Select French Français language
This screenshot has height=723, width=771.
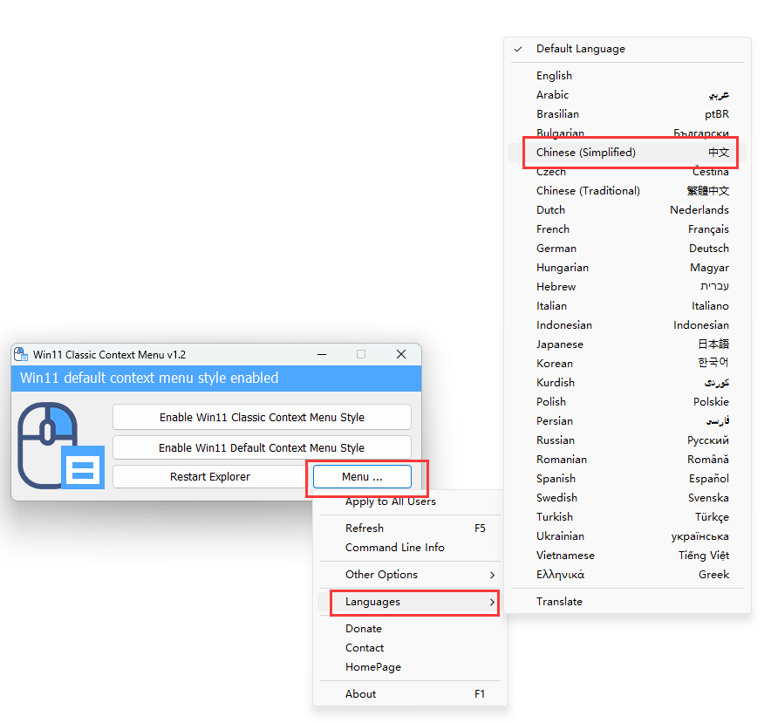(x=627, y=229)
